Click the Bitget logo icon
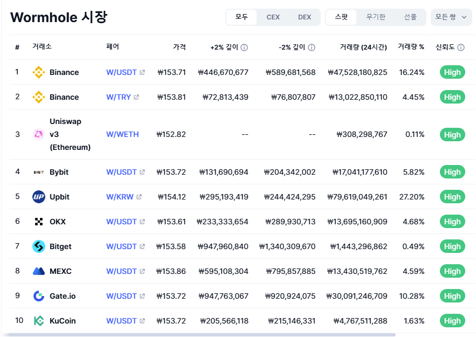Image resolution: width=476 pixels, height=337 pixels. tap(39, 246)
